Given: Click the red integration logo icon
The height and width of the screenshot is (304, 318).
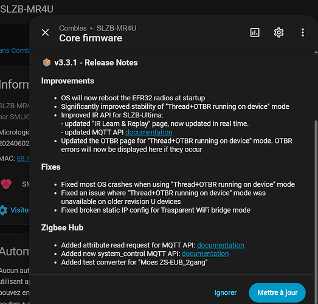Looking at the screenshot, I should pyautogui.click(x=6, y=184).
